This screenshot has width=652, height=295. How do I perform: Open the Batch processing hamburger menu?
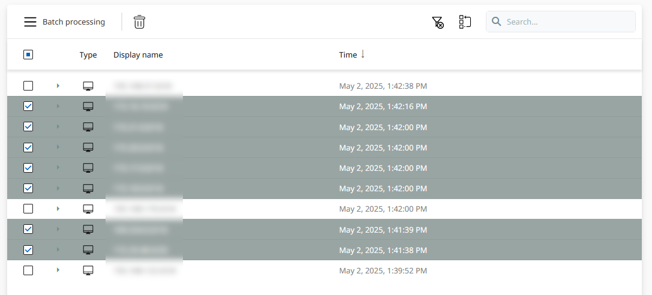30,22
